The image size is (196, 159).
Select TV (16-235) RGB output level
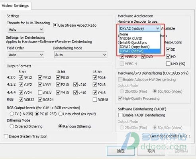[12, 114]
